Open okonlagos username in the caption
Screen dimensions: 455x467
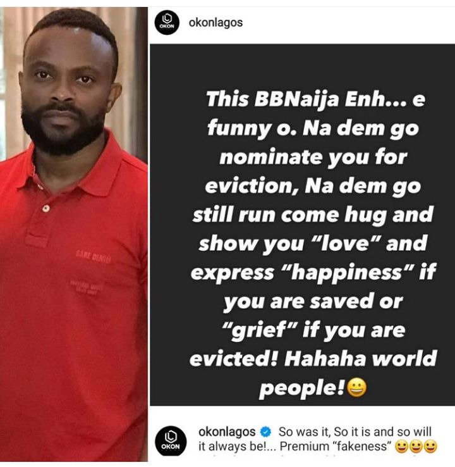[x=227, y=432]
